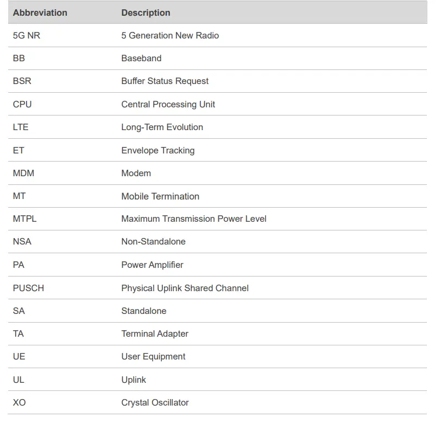Image resolution: width=447 pixels, height=424 pixels.
Task: Click the LTE abbreviation cell
Action: click(21, 127)
